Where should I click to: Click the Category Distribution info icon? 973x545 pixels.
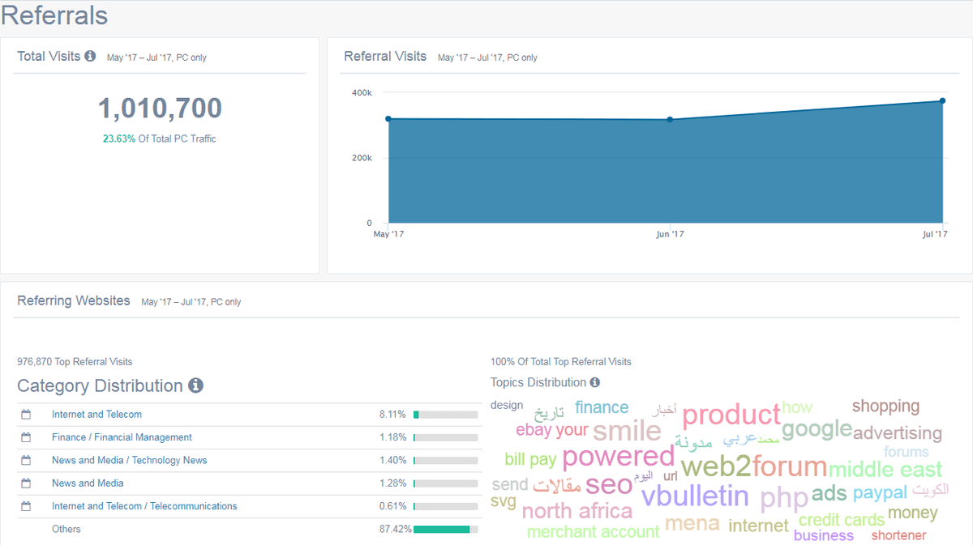coord(195,385)
